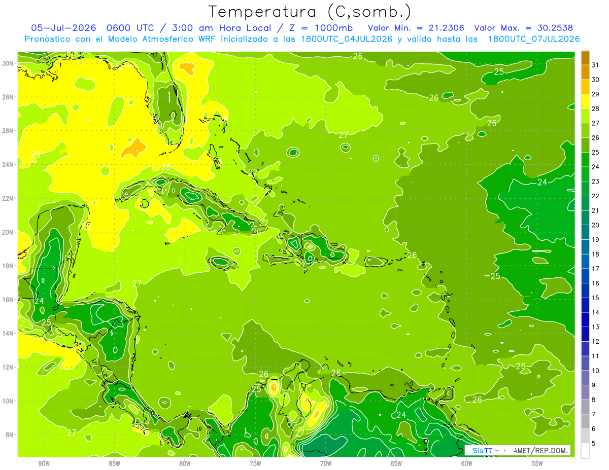The image size is (609, 470).
Task: Click the 30N latitude axis label
Action: tap(9, 63)
